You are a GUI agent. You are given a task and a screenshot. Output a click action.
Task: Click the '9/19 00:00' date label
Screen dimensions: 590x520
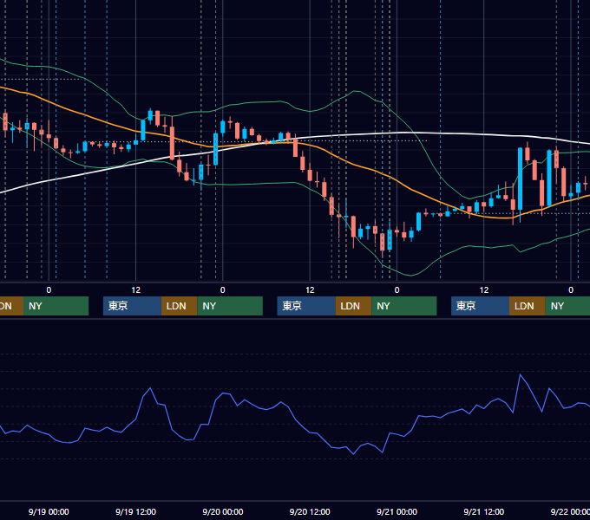(49, 511)
